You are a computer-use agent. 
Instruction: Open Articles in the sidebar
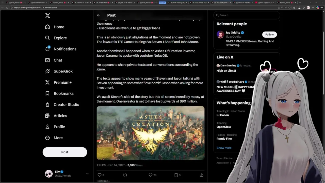(x=56, y=116)
